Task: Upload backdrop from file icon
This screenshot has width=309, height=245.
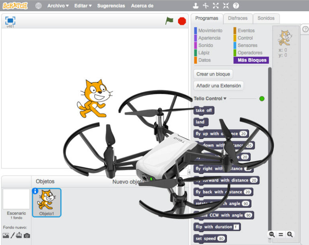Action: click(19, 235)
